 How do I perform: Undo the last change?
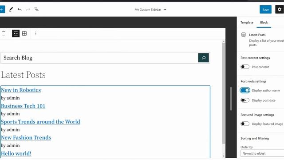20,9
